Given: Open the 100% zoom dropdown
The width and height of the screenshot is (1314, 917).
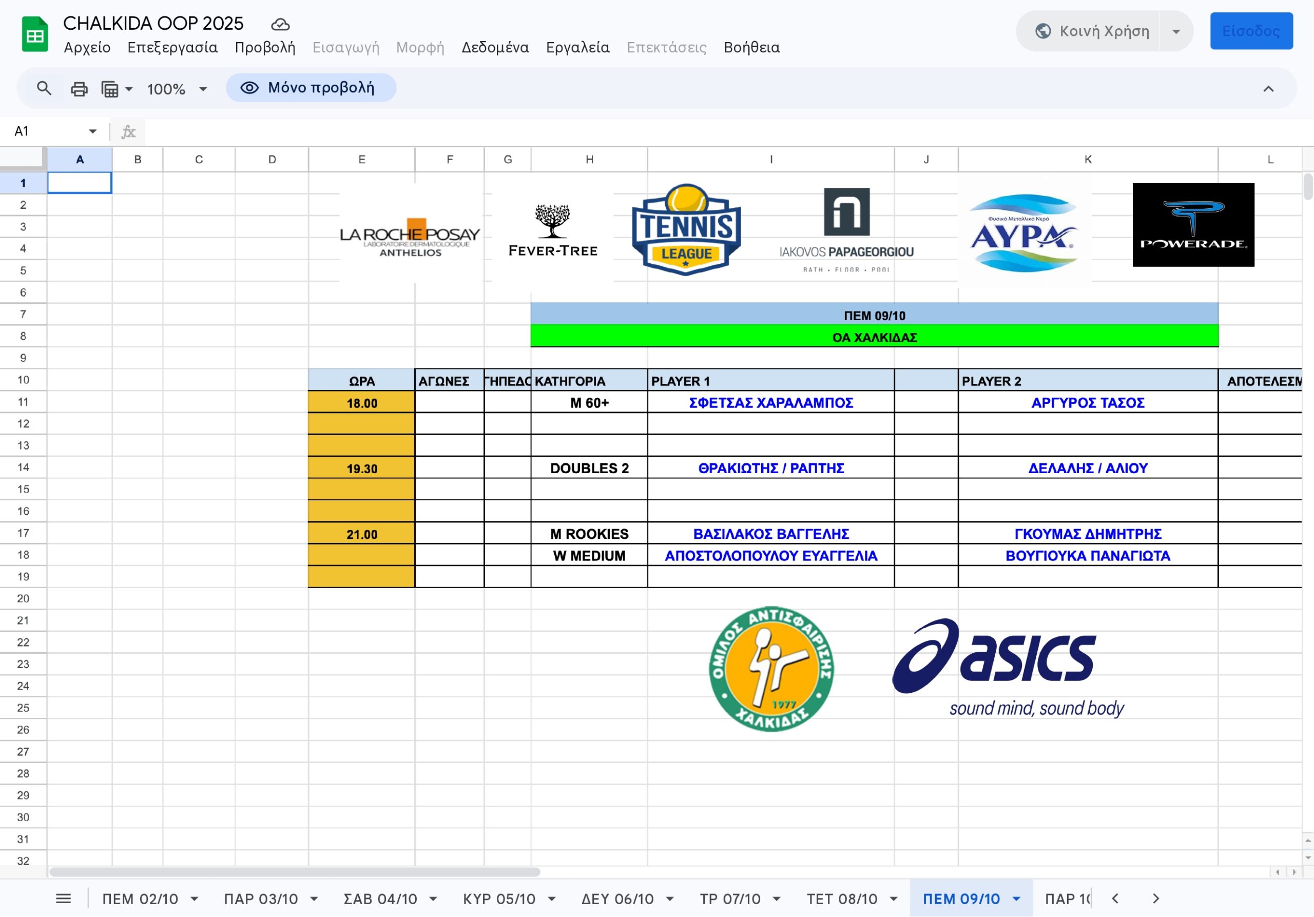Looking at the screenshot, I should (177, 89).
